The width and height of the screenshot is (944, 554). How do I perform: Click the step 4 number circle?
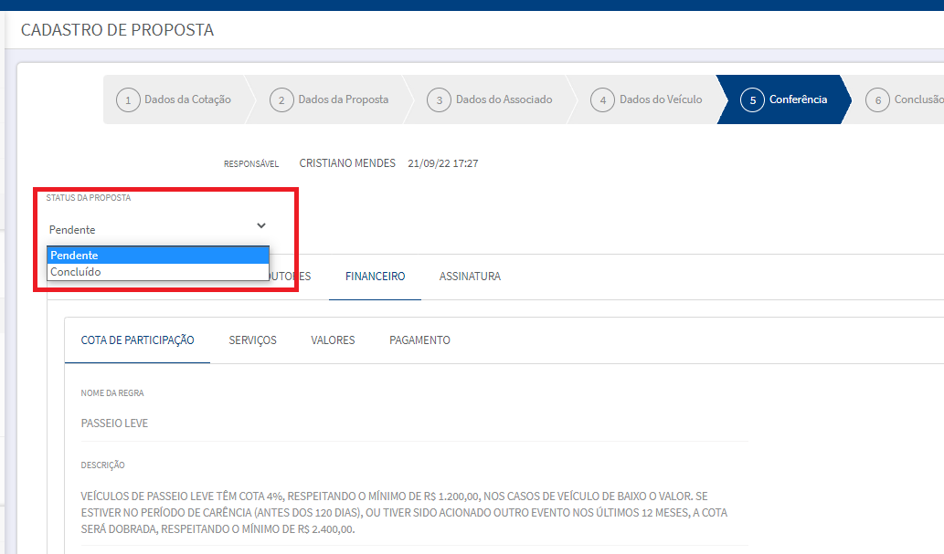(602, 99)
